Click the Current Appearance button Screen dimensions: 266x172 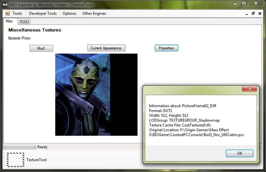(x=106, y=48)
